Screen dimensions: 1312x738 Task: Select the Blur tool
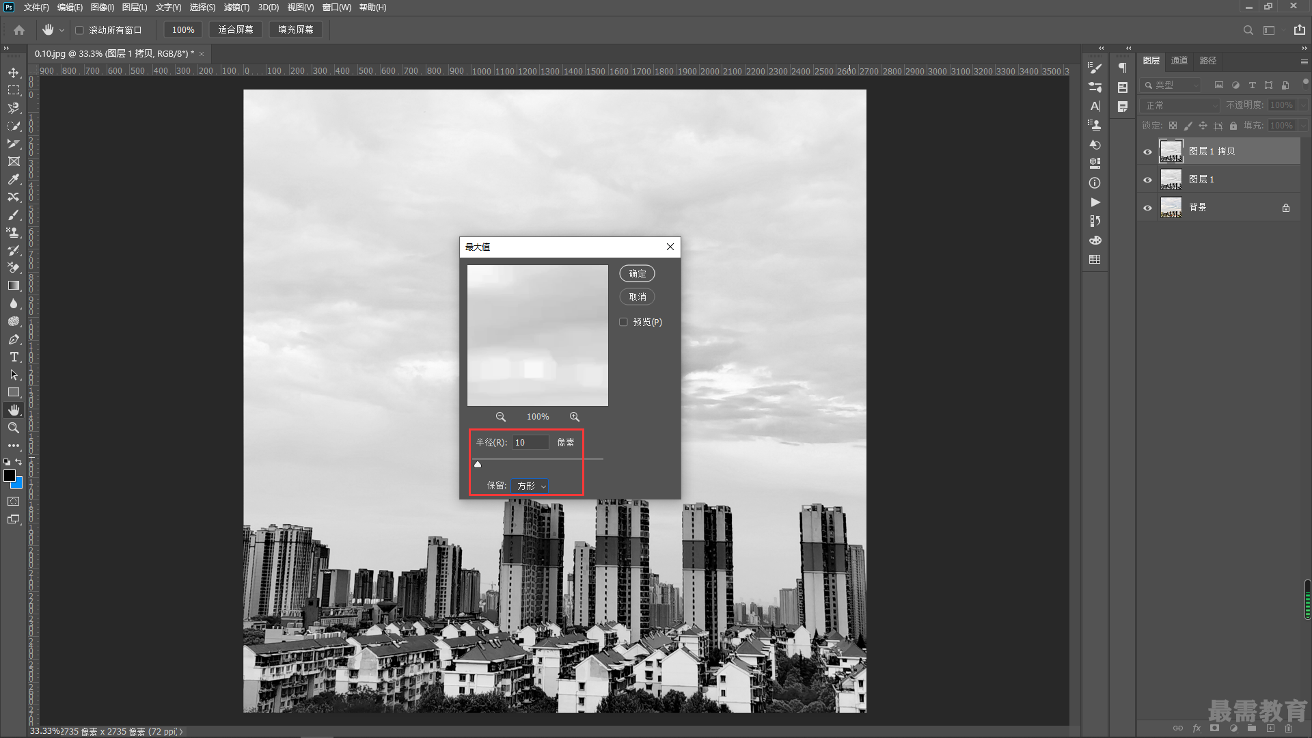(x=14, y=303)
